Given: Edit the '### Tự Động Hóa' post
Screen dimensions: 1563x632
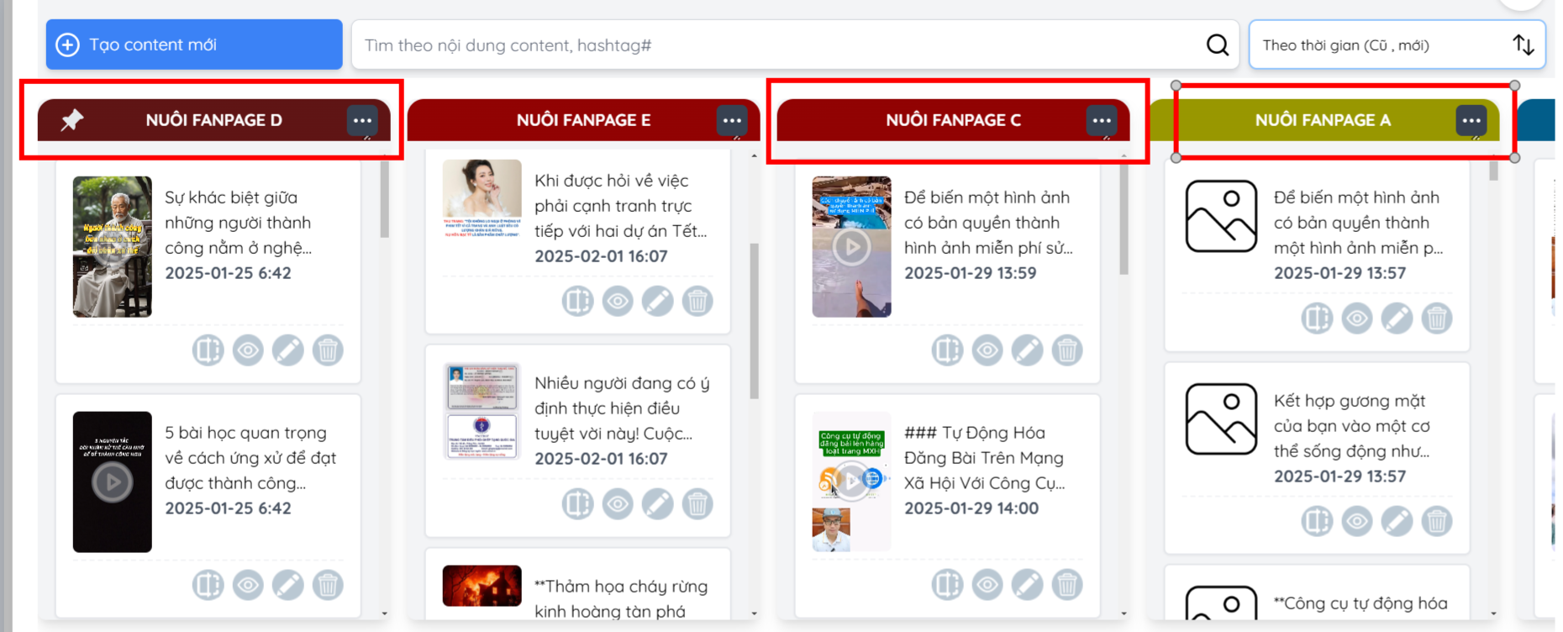Looking at the screenshot, I should [x=1027, y=585].
